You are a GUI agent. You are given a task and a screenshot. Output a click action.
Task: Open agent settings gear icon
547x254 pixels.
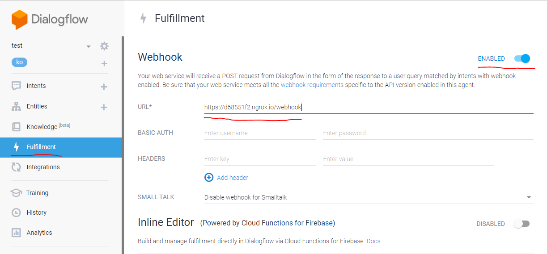(x=104, y=46)
